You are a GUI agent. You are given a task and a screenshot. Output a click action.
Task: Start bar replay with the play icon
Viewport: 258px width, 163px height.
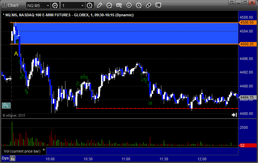point(129,5)
